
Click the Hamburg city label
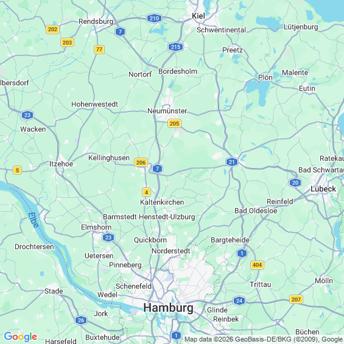168,307
